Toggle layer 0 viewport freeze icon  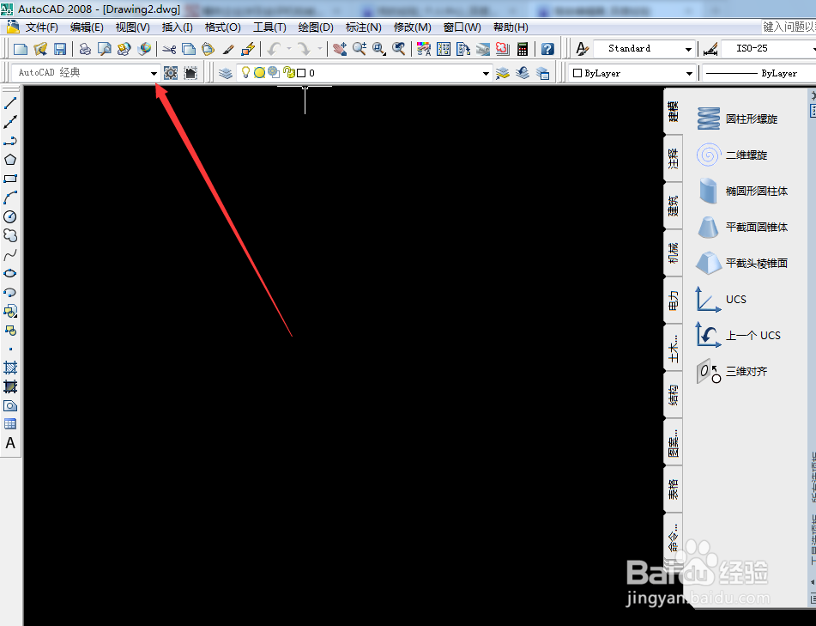point(274,72)
